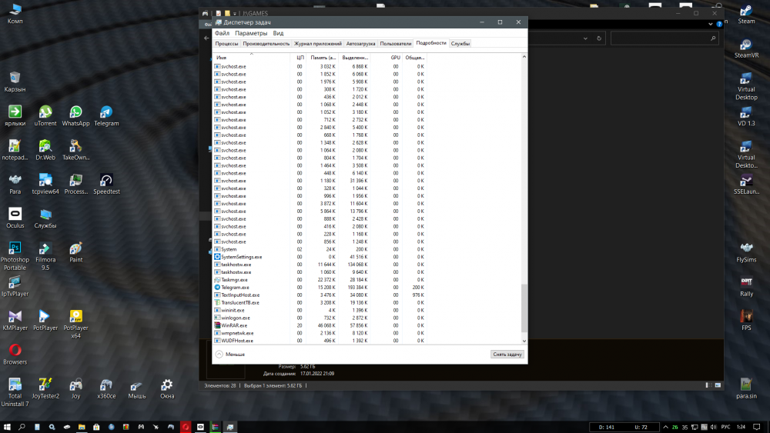
Task: Switch Explorer to large icons view
Action: click(x=718, y=385)
